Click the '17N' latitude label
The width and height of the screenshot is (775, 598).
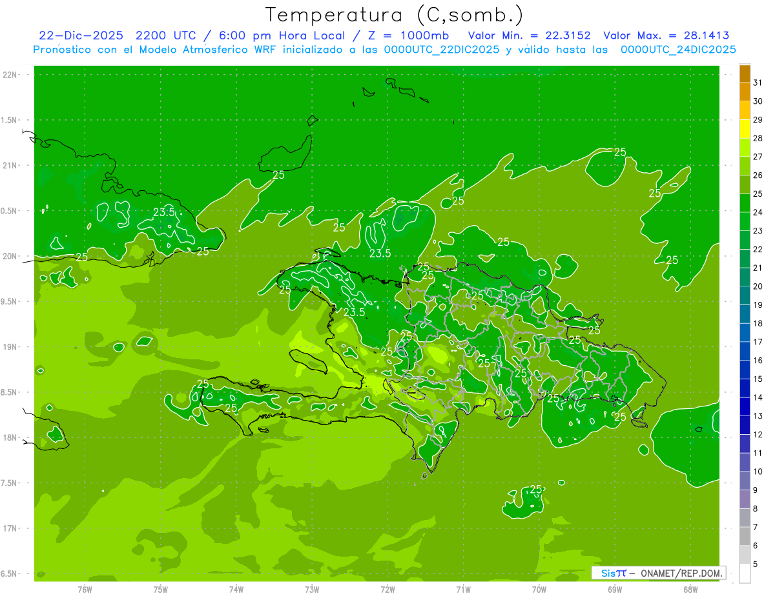click(x=10, y=528)
